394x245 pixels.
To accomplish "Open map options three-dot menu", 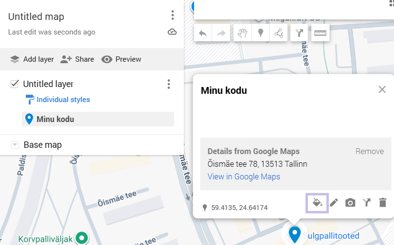I will 172,16.
